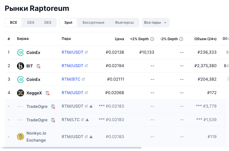Click the ₽10,133 depth value
Viewport: 229px width, 151px height.
[147, 52]
